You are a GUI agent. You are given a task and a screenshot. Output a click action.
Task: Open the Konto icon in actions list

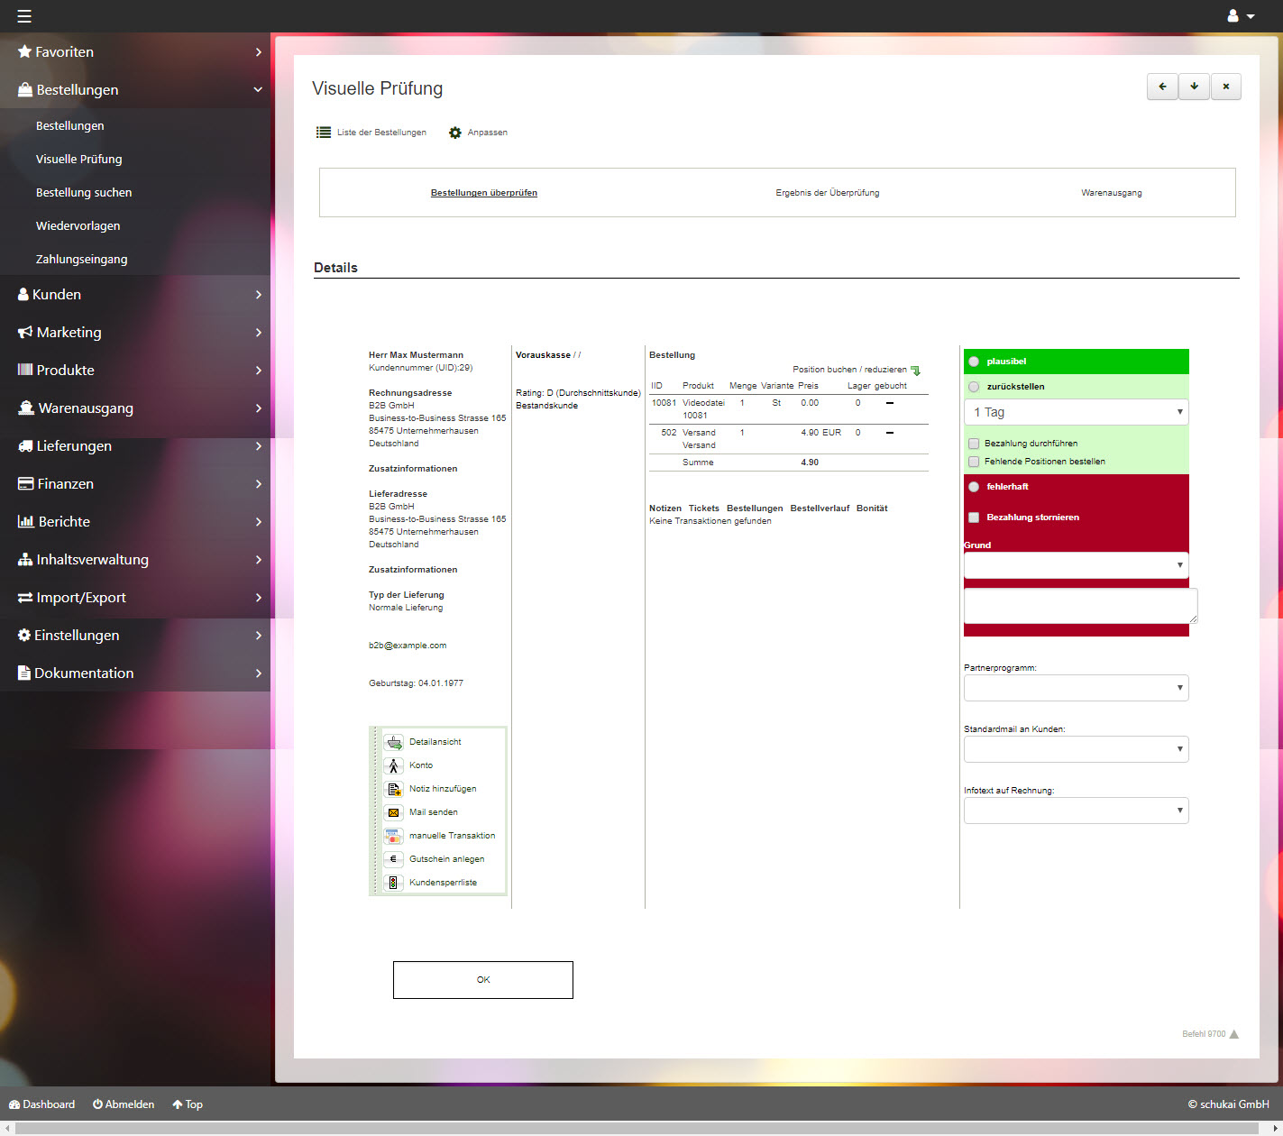click(393, 765)
